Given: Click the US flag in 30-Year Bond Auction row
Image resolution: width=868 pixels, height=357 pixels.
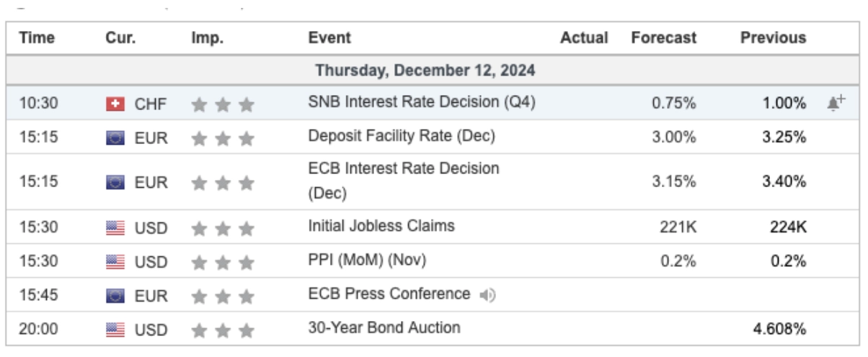Looking at the screenshot, I should point(115,330).
